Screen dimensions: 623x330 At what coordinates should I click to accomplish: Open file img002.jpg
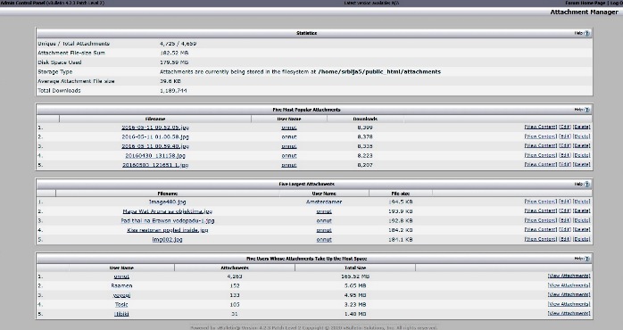167,239
